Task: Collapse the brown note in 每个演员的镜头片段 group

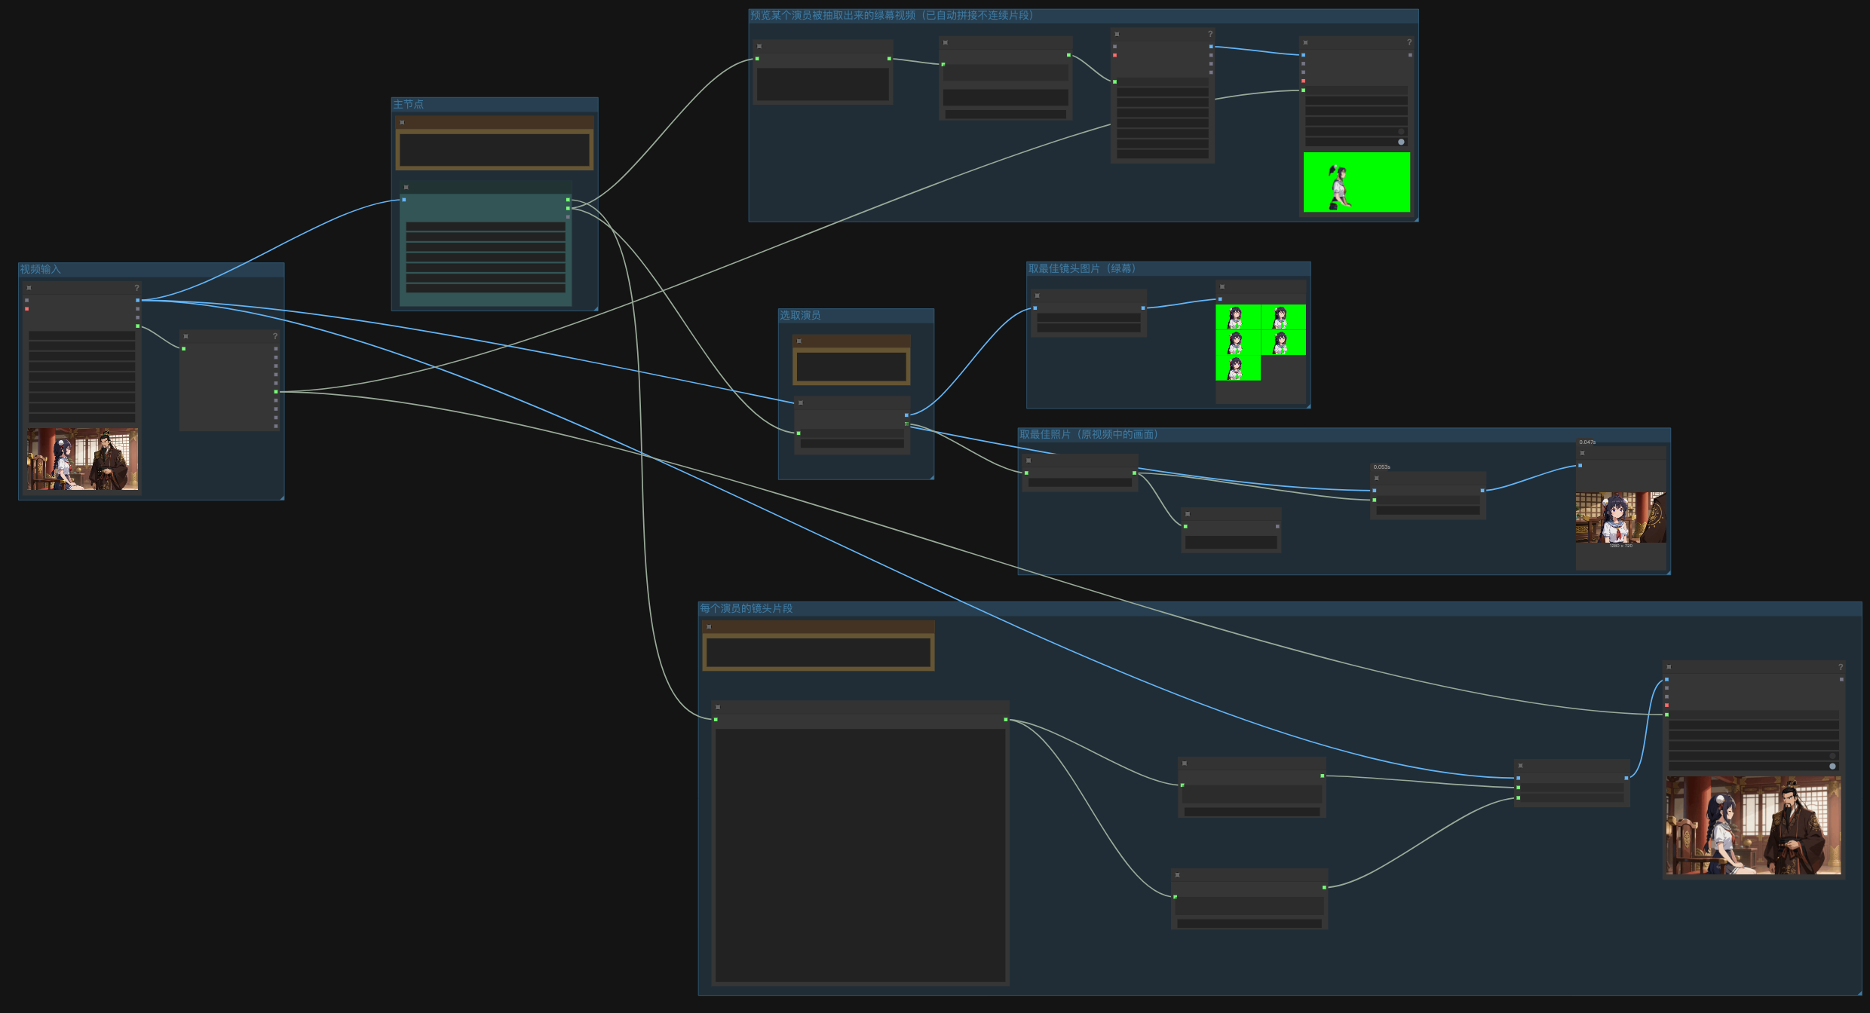Action: pyautogui.click(x=709, y=627)
